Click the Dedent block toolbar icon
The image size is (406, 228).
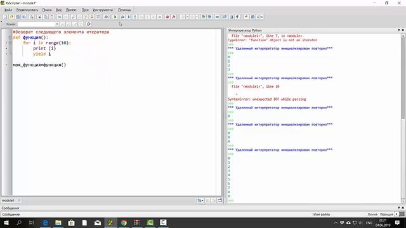coord(209,17)
